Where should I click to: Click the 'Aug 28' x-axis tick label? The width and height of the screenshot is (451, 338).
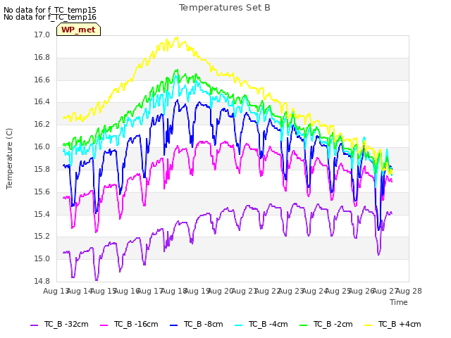coord(409,291)
